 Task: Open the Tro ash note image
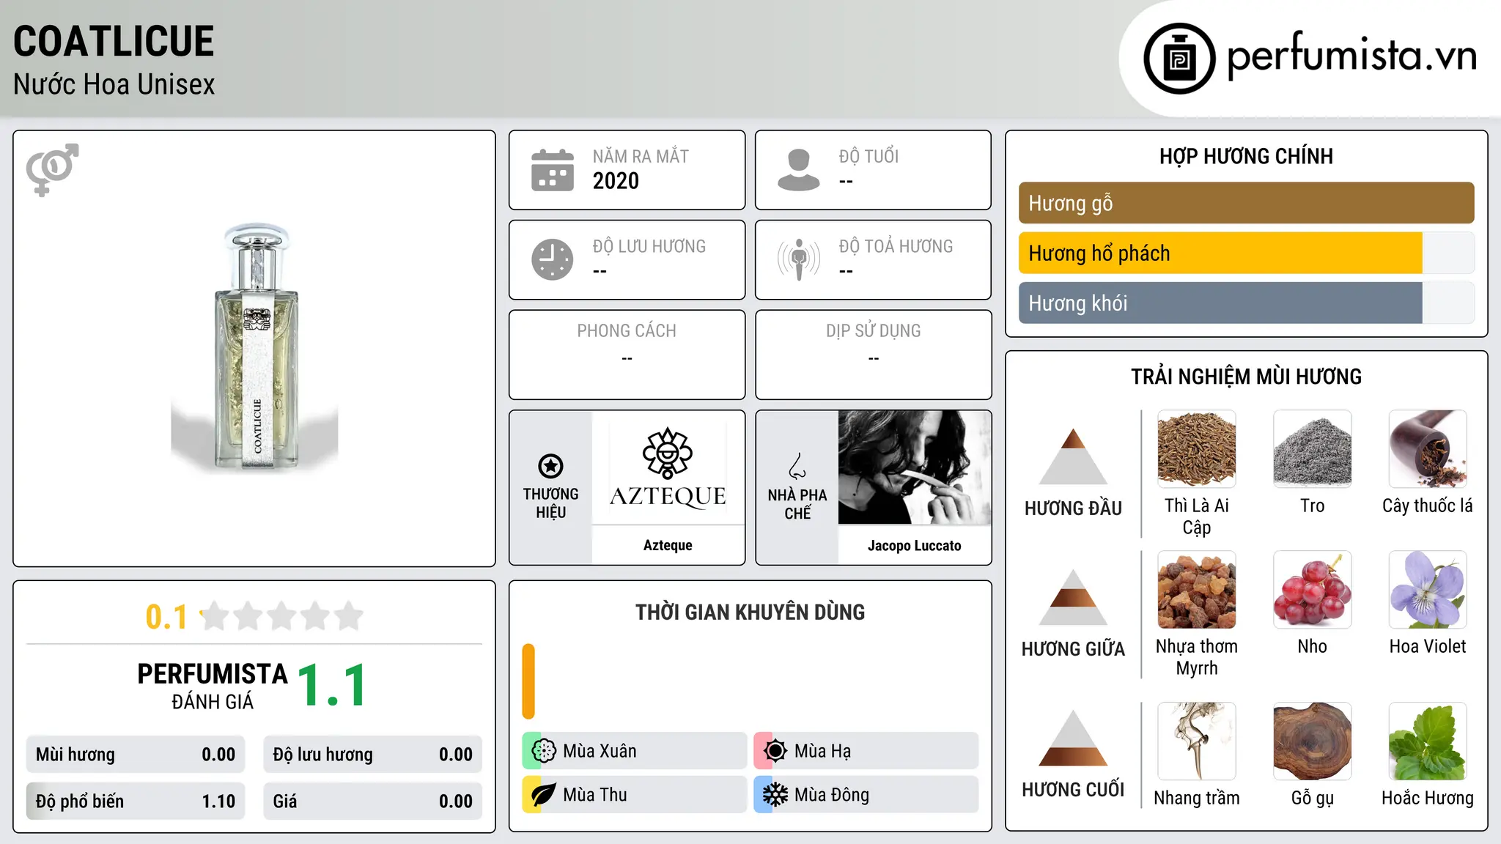[1313, 449]
